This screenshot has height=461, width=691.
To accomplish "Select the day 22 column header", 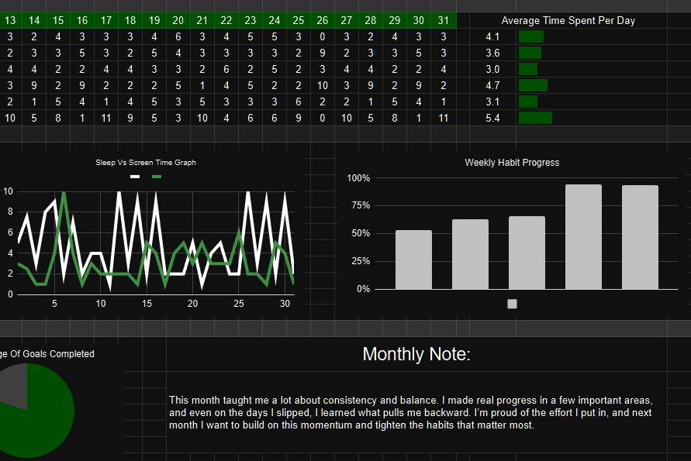I will coord(226,20).
